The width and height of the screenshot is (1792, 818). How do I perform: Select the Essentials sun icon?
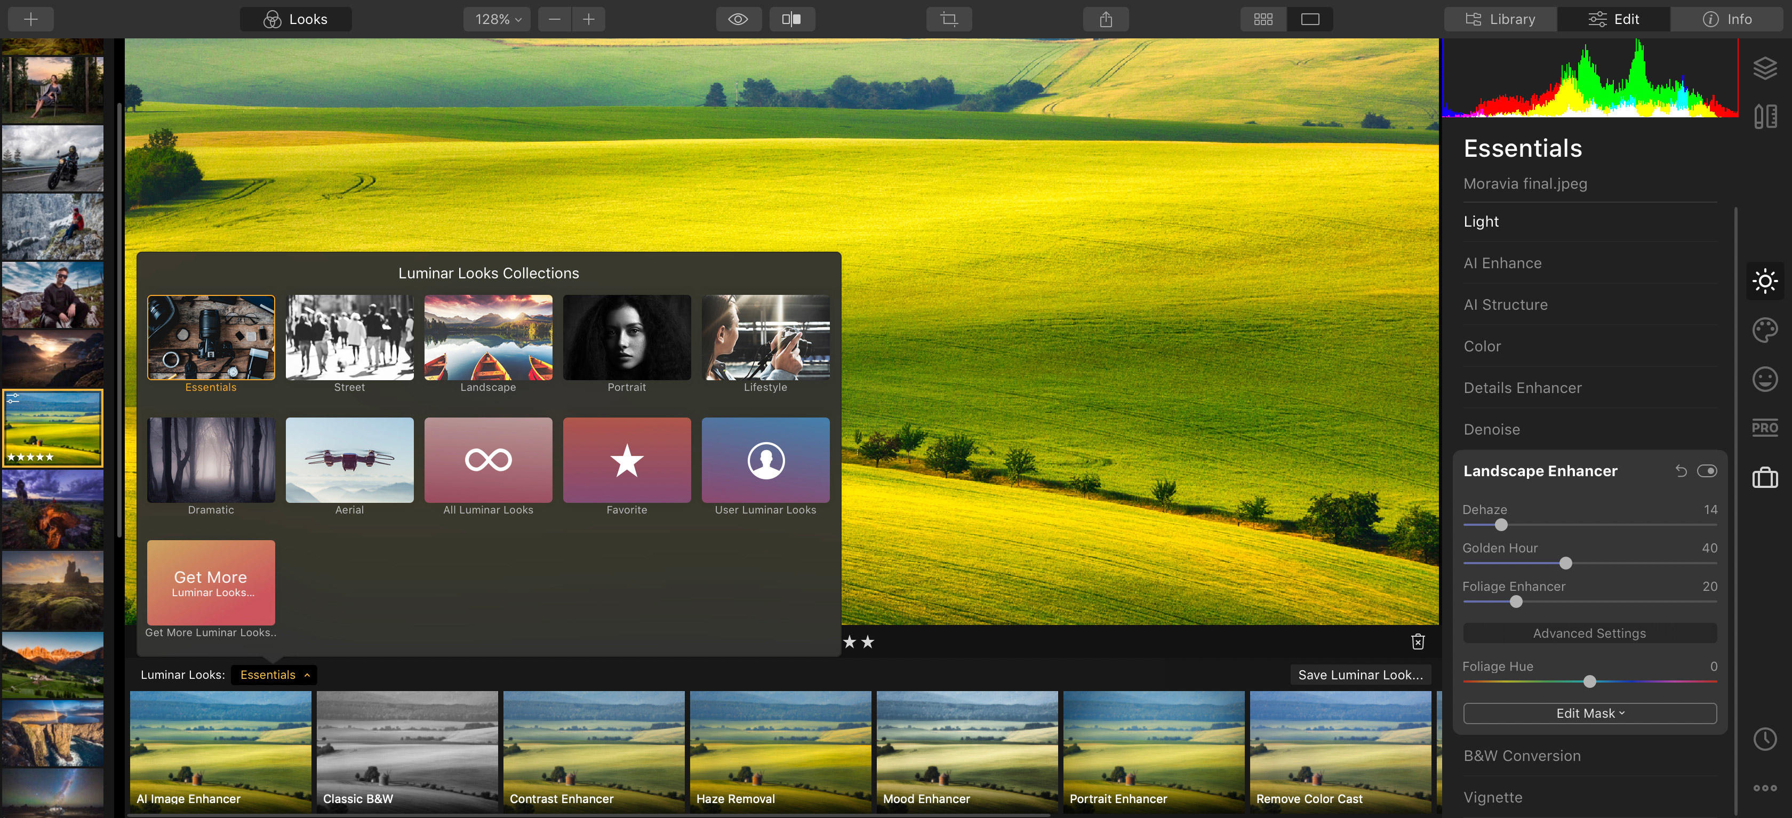(1764, 281)
